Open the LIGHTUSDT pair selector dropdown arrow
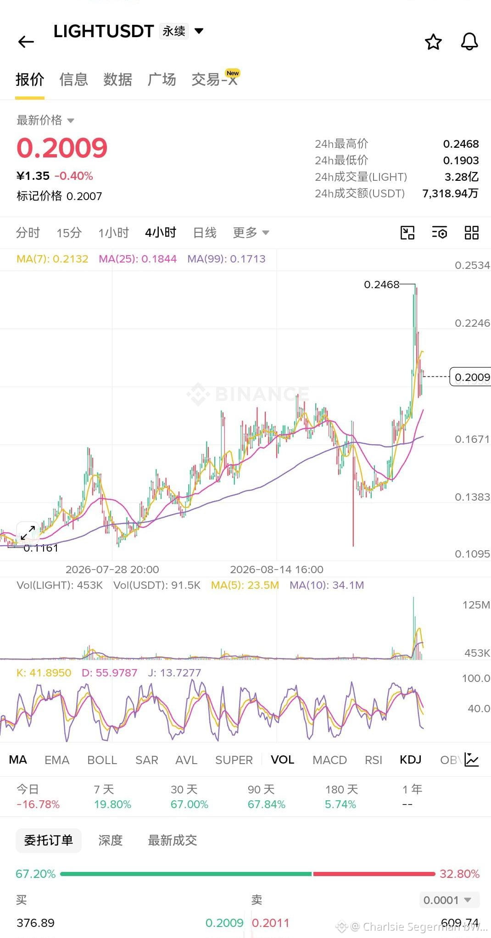 click(199, 31)
